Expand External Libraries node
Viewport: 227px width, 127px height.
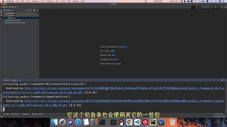pyautogui.click(x=4, y=20)
